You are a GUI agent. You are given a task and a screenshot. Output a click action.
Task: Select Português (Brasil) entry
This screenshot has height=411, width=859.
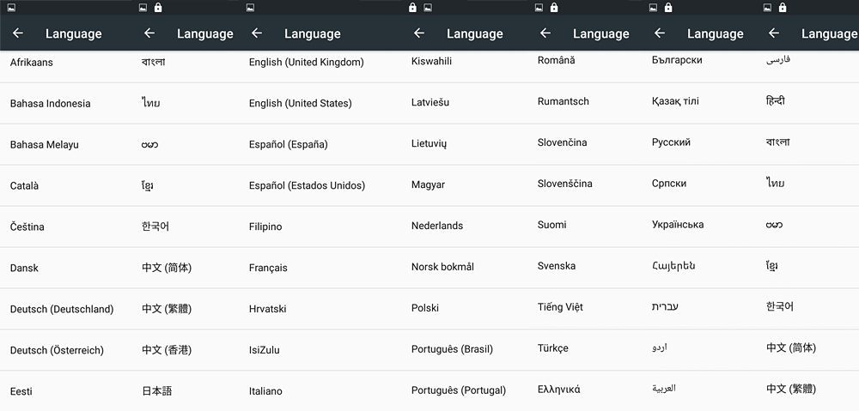[x=452, y=349]
